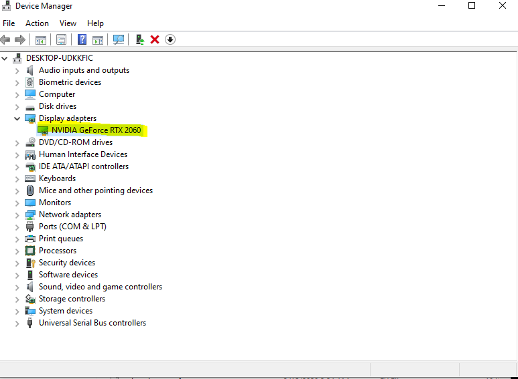Select Ports (COM & LPT) label
The image size is (518, 379).
(x=72, y=227)
